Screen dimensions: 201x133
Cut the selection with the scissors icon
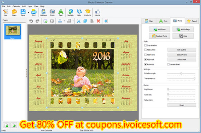[79, 21]
